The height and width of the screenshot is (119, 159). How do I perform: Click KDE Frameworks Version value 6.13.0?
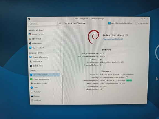[x=102, y=56]
